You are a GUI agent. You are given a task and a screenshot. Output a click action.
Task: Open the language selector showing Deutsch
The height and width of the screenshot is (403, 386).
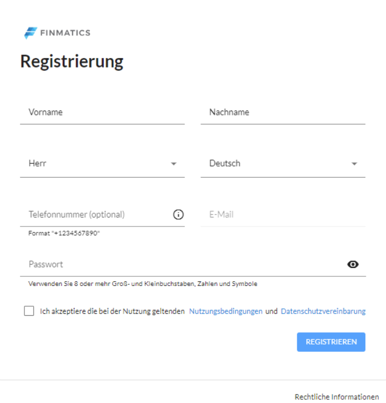click(283, 164)
